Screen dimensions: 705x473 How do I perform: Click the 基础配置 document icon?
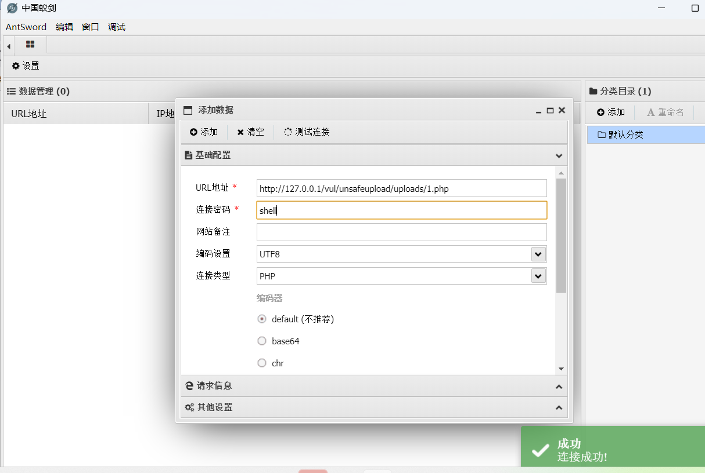pyautogui.click(x=188, y=155)
